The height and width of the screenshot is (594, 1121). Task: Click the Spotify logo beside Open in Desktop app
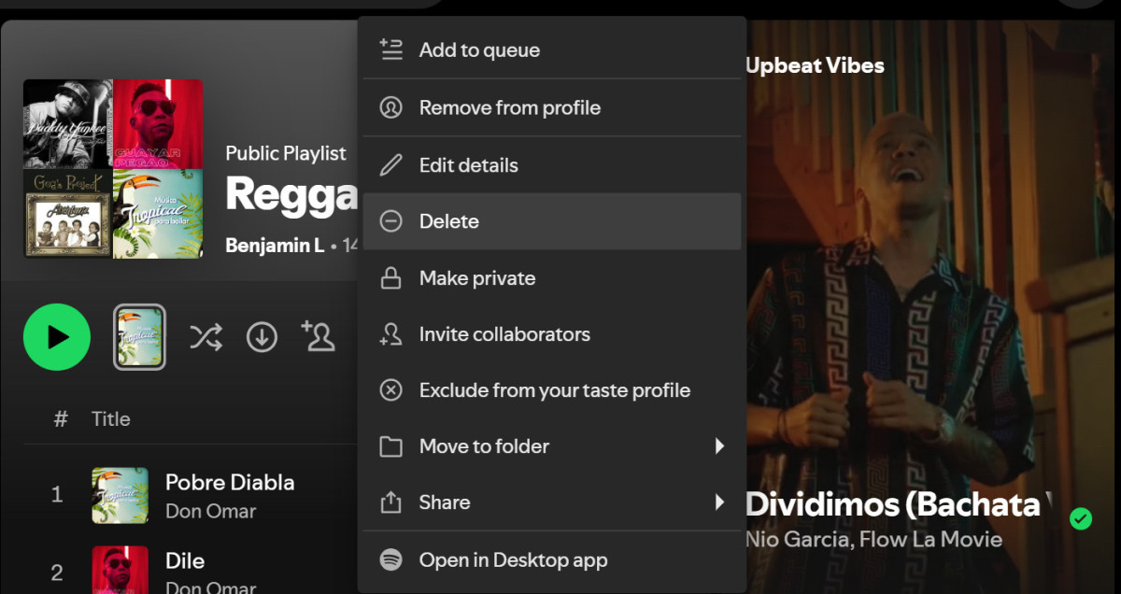pyautogui.click(x=391, y=559)
